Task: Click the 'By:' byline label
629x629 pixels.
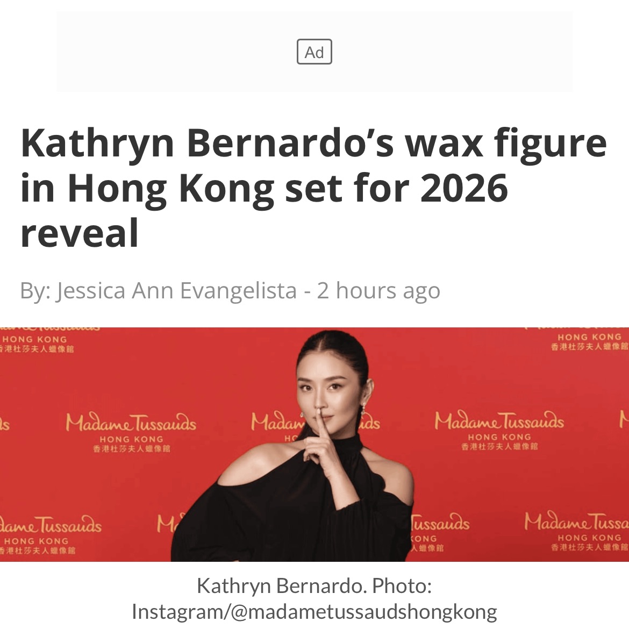Action: pos(35,290)
